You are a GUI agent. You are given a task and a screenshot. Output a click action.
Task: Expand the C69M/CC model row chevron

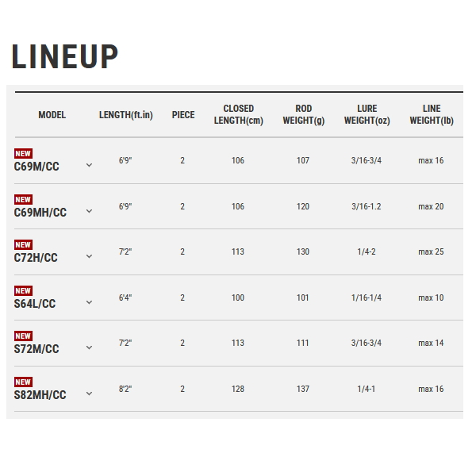tap(89, 165)
